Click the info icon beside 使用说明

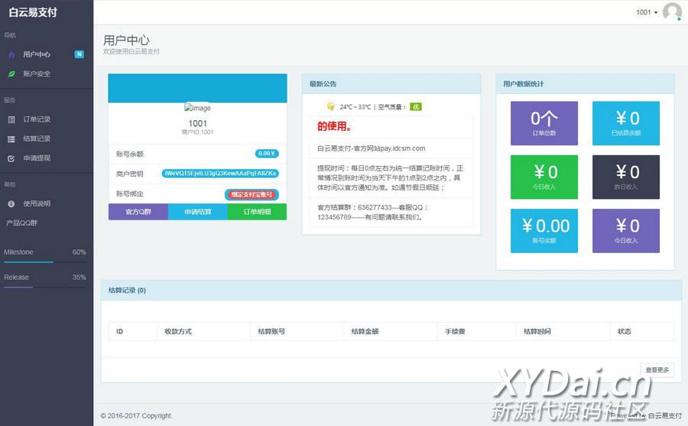point(11,203)
